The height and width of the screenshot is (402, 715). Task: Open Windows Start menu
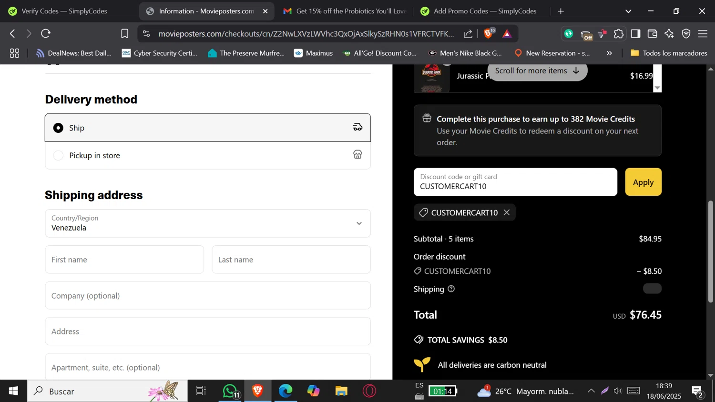[x=13, y=391]
